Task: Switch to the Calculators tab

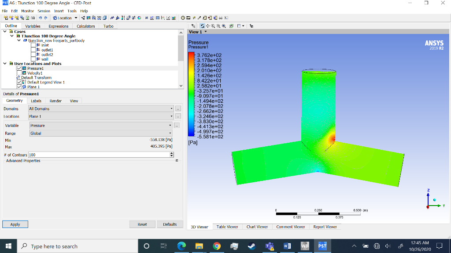Action: [86, 26]
